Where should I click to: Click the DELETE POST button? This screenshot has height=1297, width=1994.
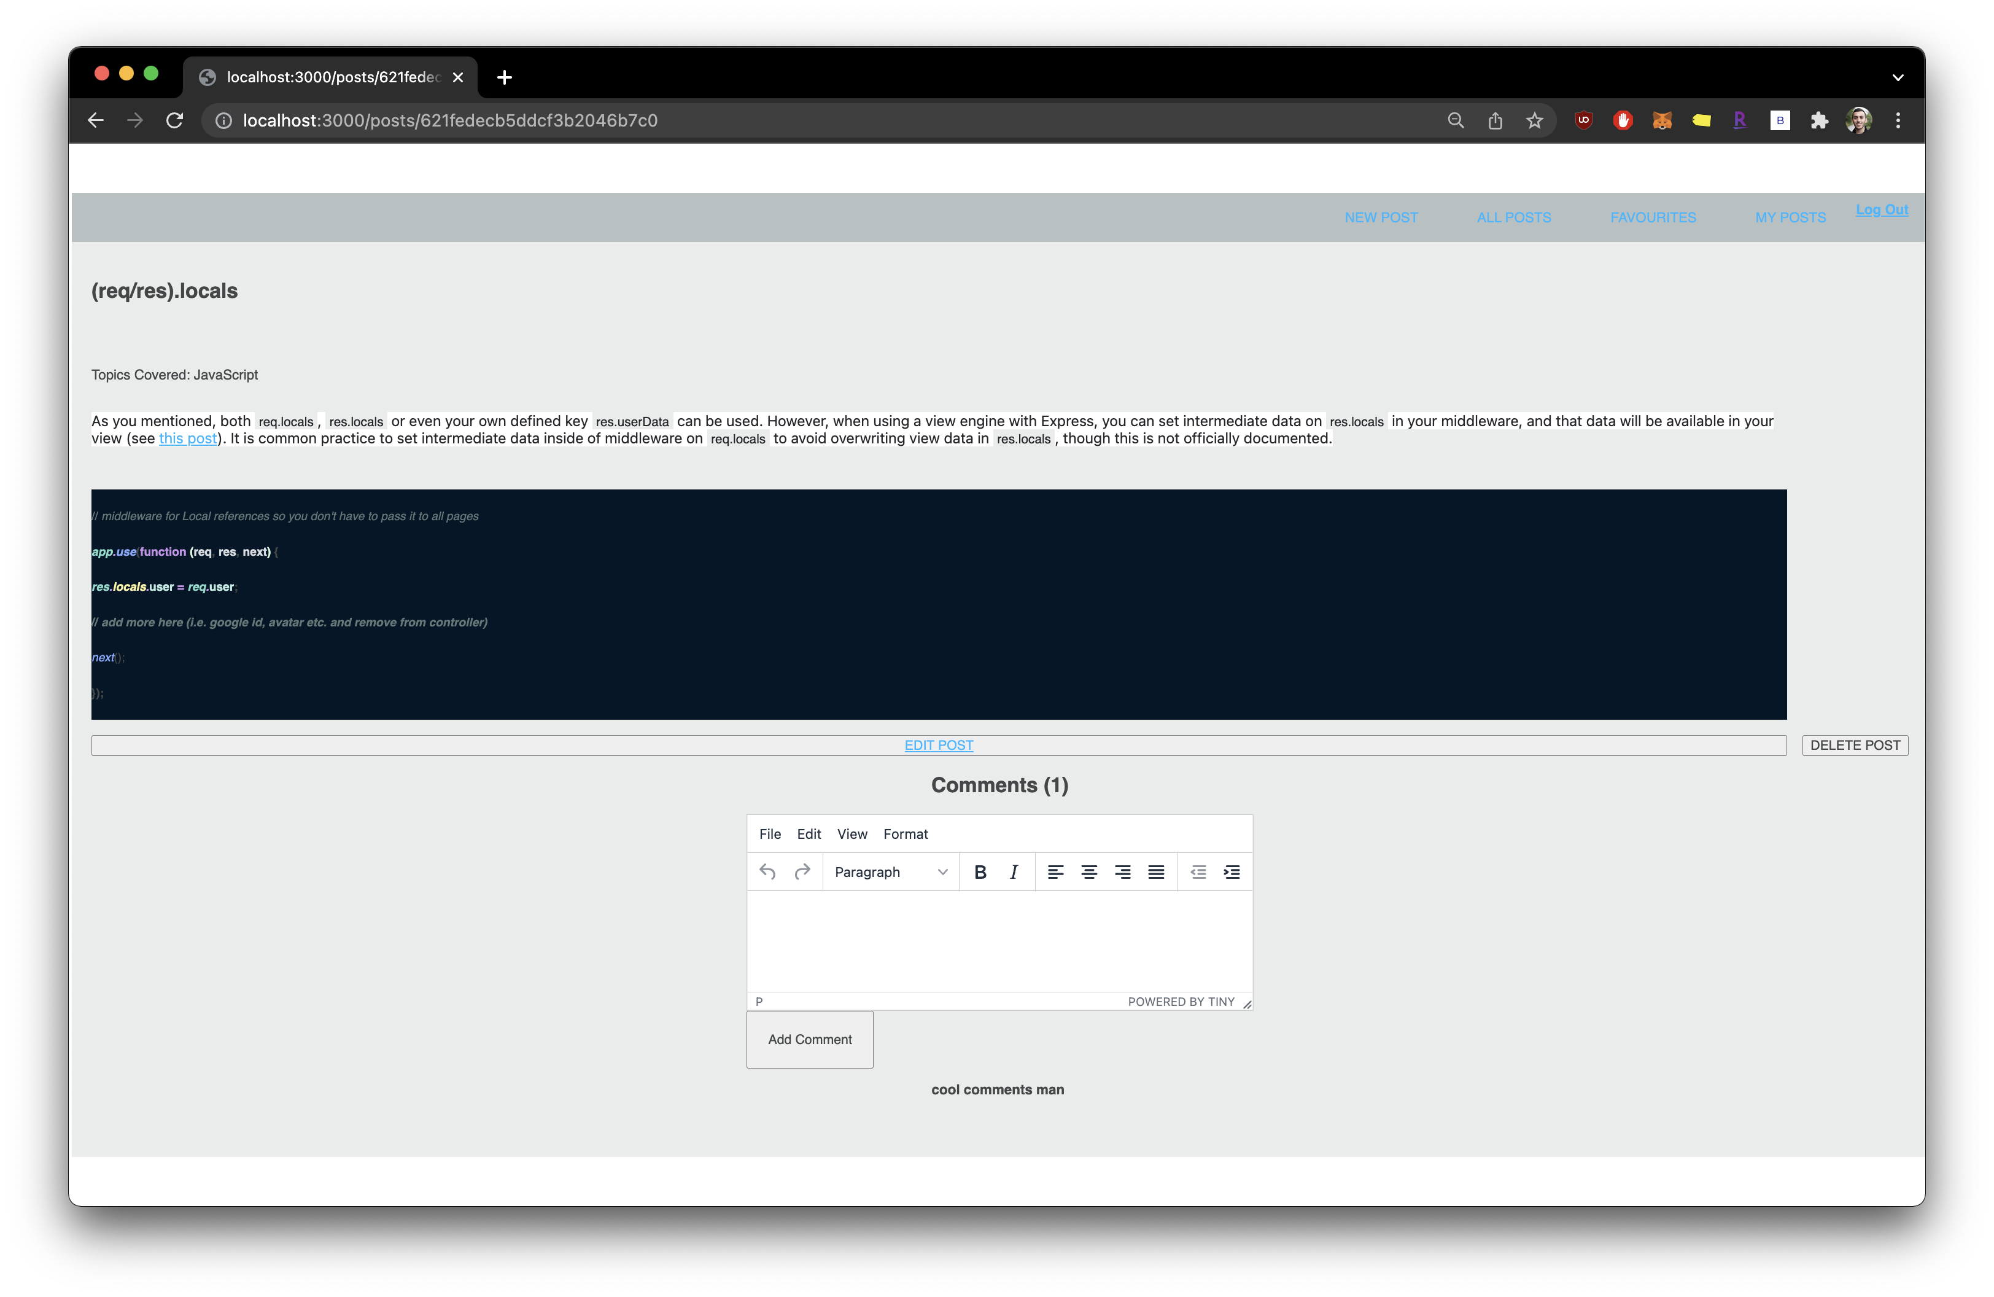tap(1854, 745)
